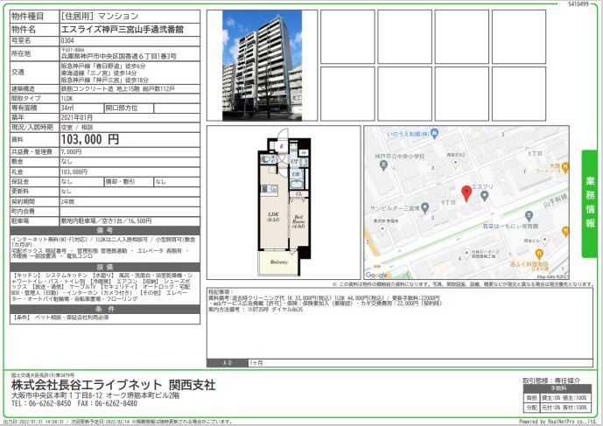Click the room number 0304
The image size is (603, 426).
coord(67,41)
